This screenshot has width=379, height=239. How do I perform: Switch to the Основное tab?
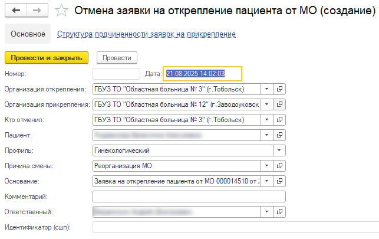[x=28, y=34]
